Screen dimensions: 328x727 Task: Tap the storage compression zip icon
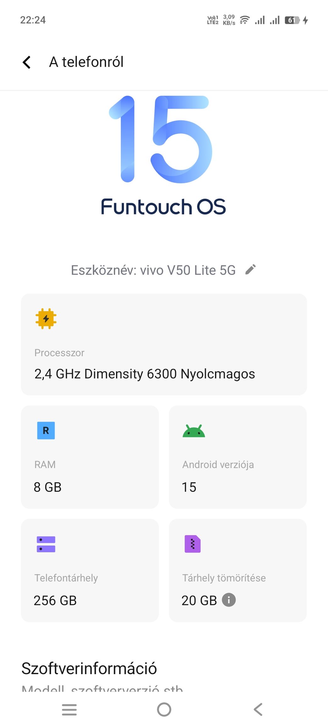click(x=192, y=544)
